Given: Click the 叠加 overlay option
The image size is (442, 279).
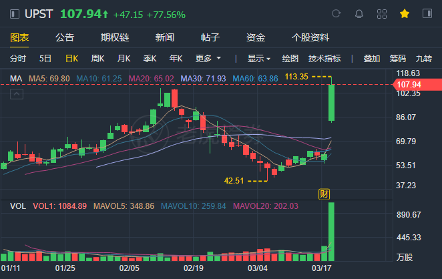Looking at the screenshot, I should (x=371, y=59).
